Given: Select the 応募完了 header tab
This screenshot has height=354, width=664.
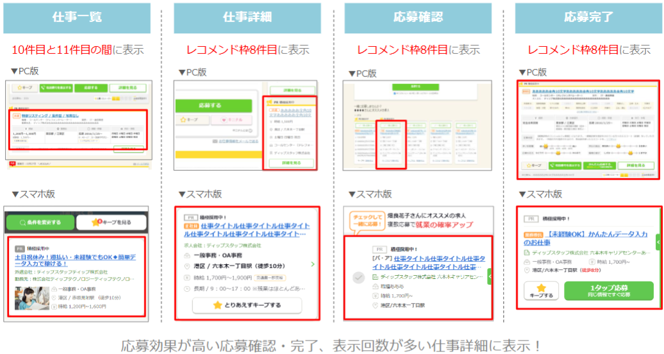Looking at the screenshot, I should point(587,18).
